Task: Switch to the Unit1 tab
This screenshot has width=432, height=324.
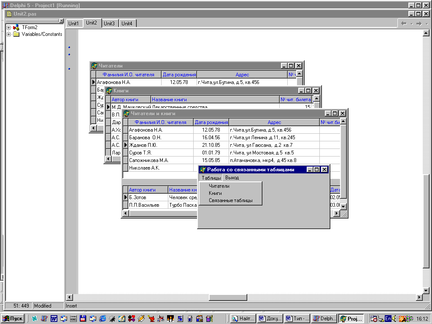Action: point(73,24)
